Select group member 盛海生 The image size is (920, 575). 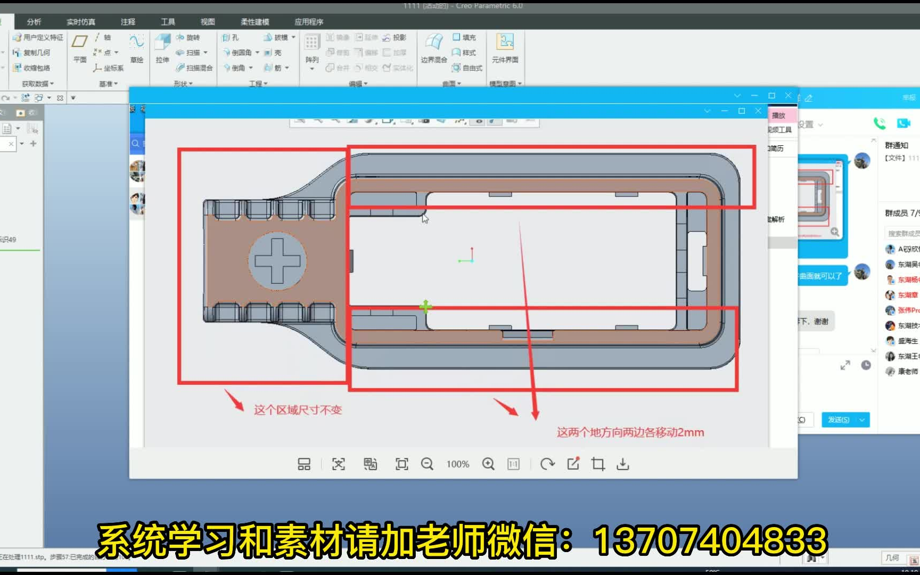902,341
